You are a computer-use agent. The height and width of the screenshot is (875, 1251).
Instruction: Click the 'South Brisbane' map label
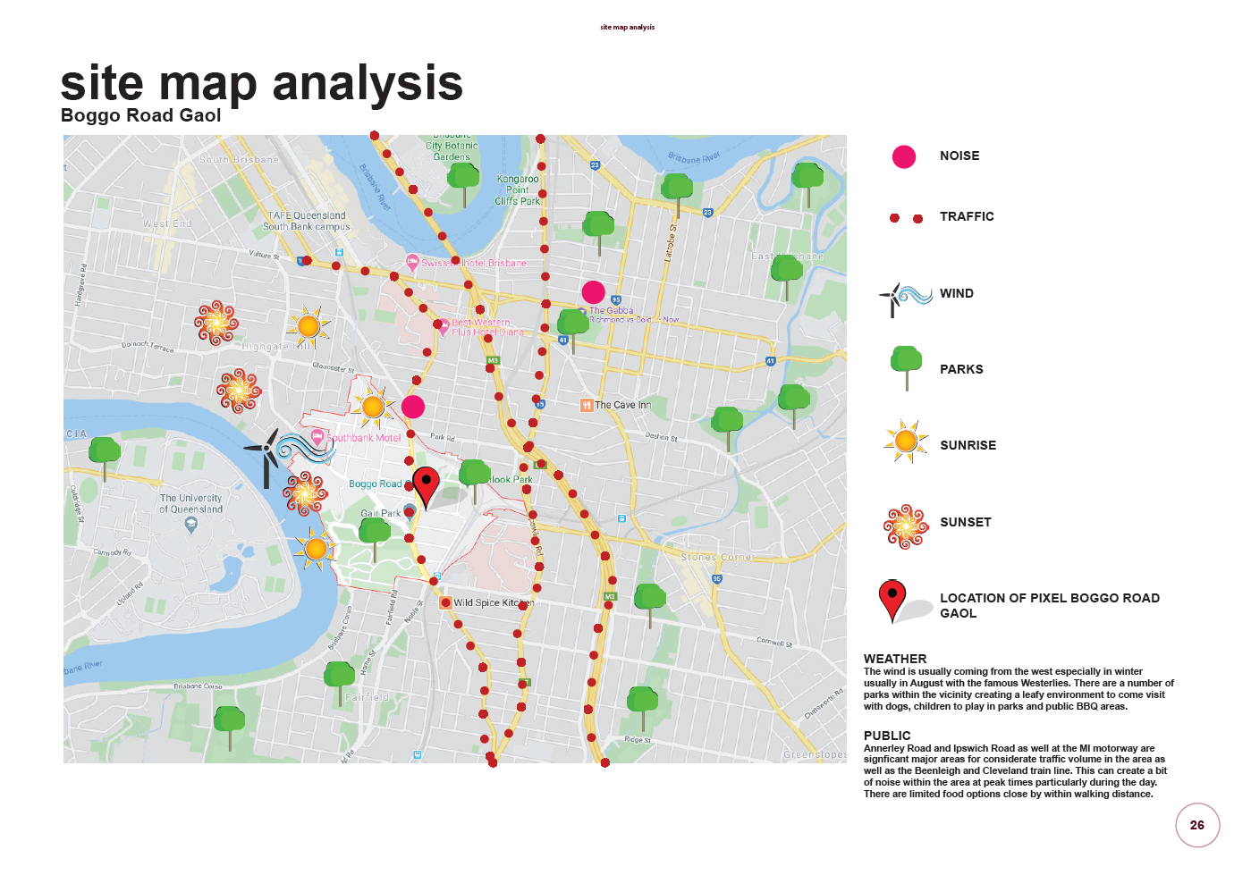click(x=239, y=159)
